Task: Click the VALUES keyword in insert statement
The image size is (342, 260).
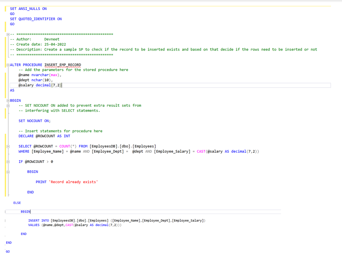Action: pyautogui.click(x=34, y=225)
